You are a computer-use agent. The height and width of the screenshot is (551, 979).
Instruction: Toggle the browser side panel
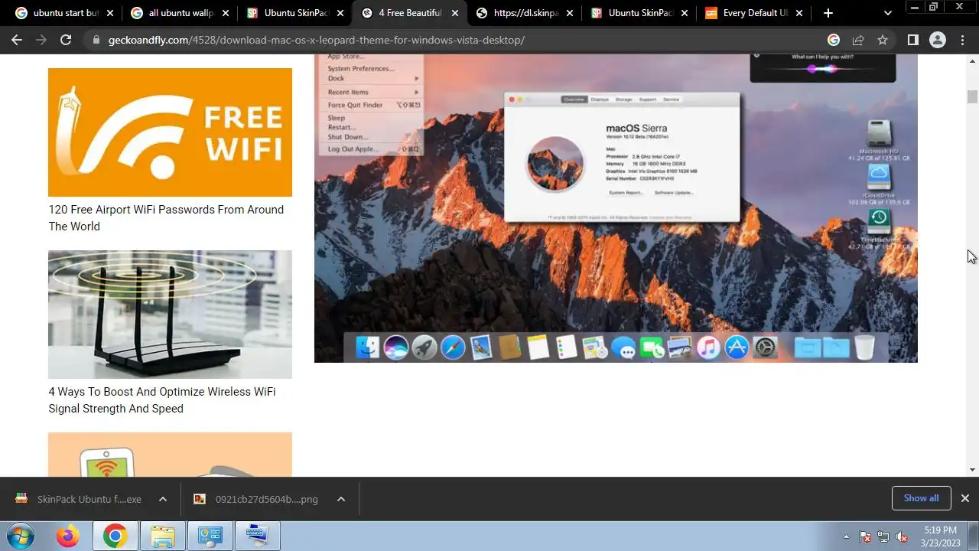[912, 40]
